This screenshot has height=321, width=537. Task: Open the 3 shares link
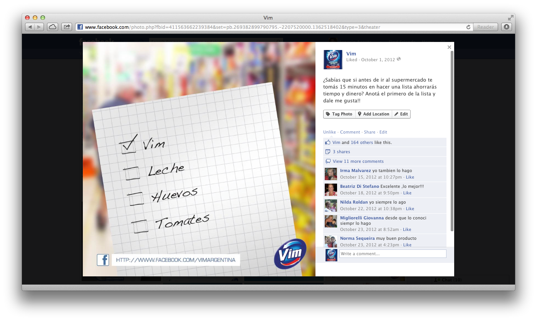(x=341, y=152)
